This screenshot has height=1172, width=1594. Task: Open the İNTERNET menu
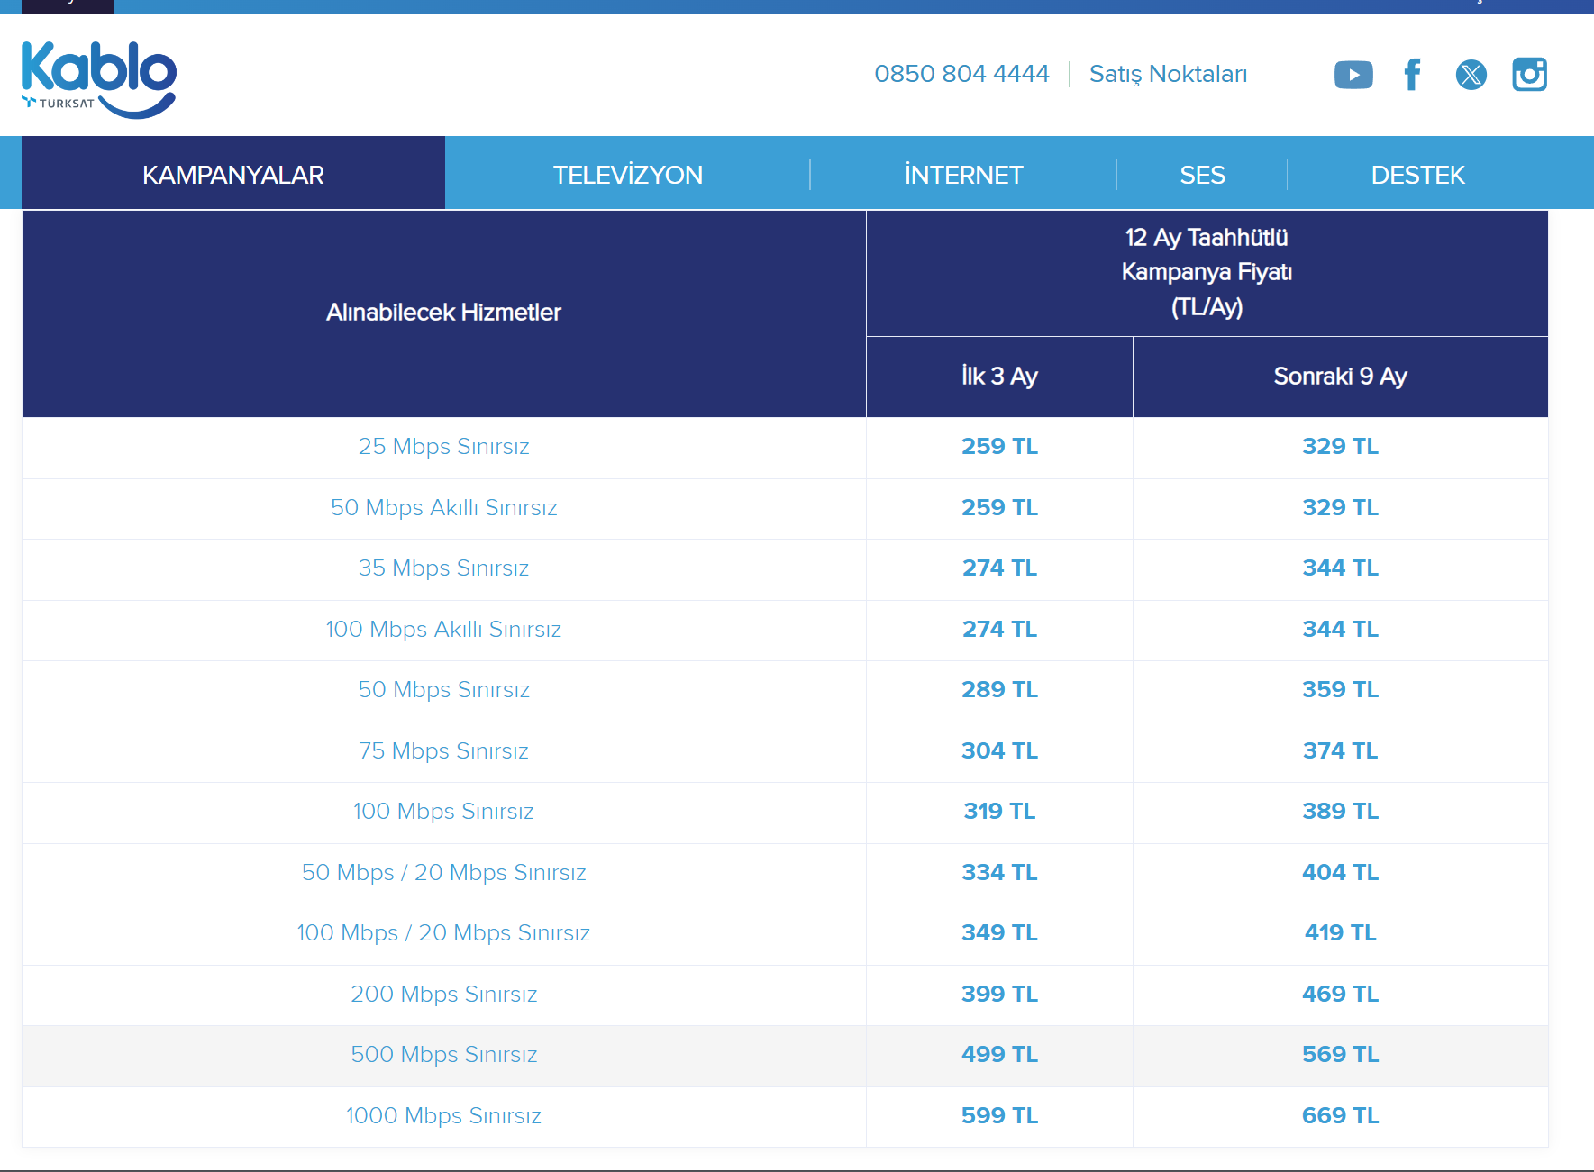pyautogui.click(x=963, y=175)
